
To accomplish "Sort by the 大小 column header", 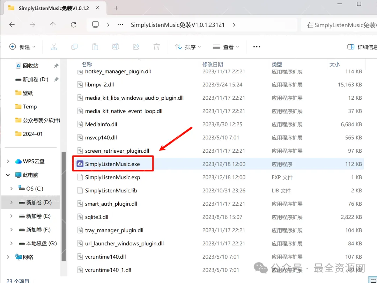I will tap(334, 64).
